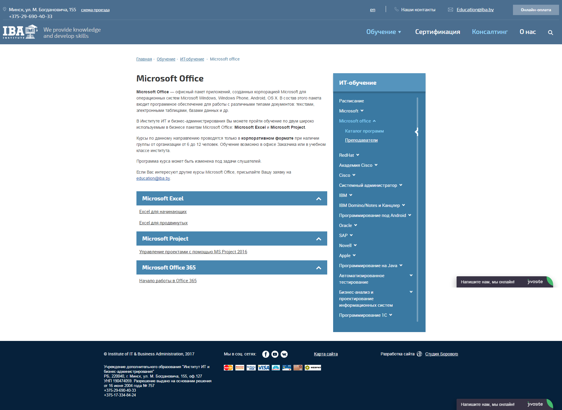This screenshot has width=562, height=410.
Task: Expand Бизнес-анализ и проектирование item
Action: tap(411, 292)
